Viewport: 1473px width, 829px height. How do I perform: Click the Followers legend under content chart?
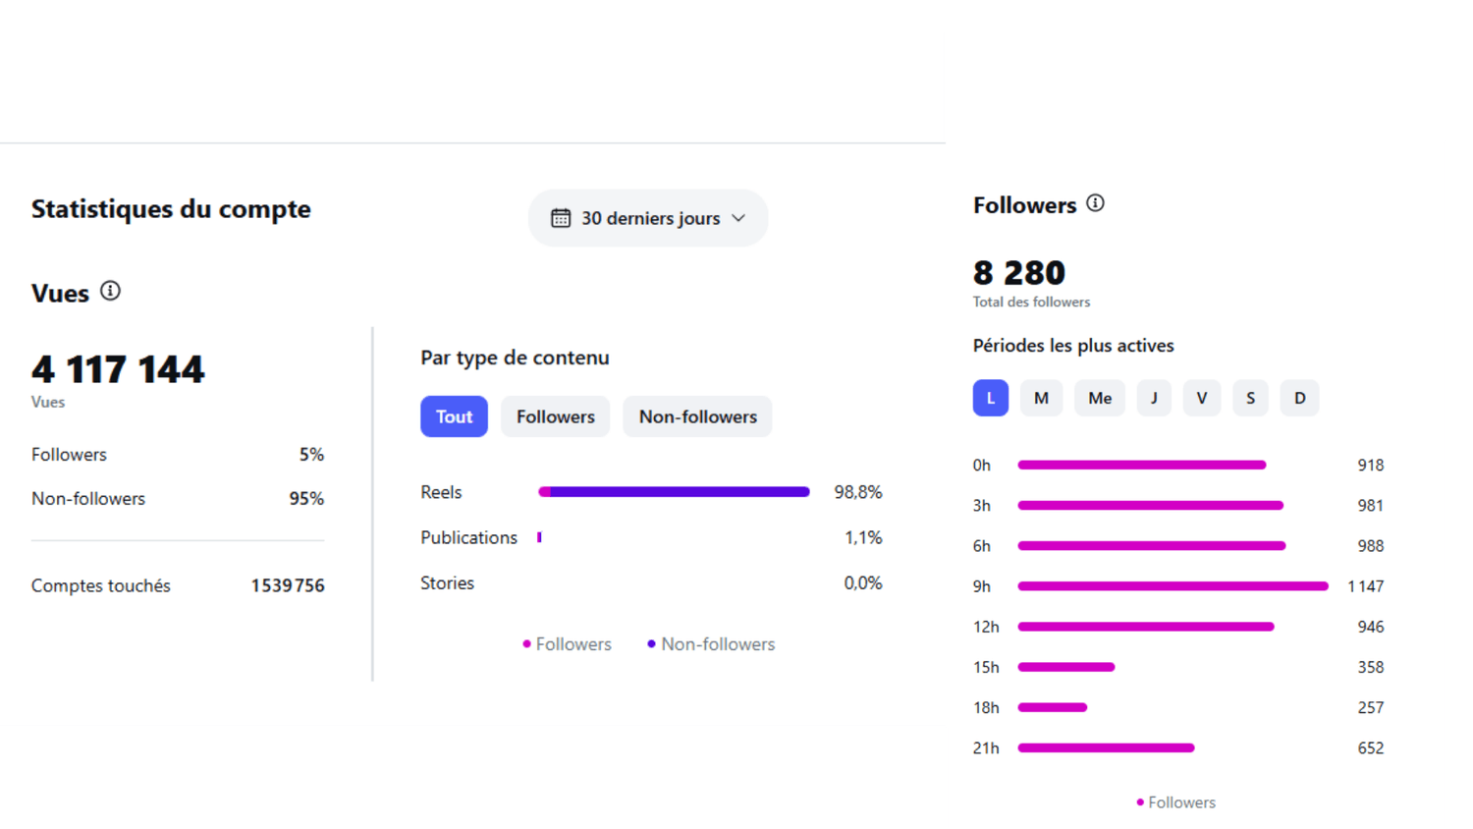(567, 644)
